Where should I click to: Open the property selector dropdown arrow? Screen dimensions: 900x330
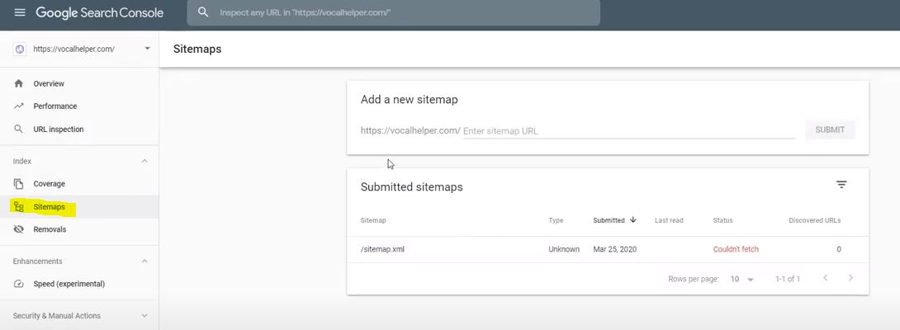click(x=148, y=49)
